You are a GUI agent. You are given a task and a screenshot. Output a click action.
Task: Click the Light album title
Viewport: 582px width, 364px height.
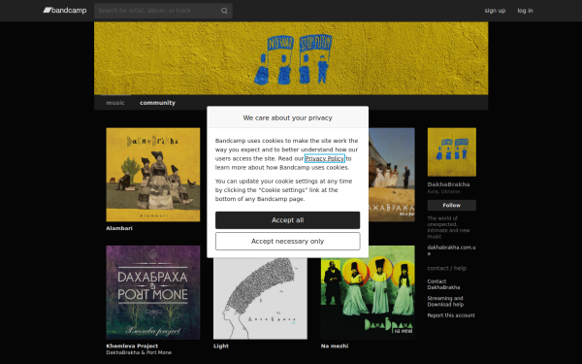click(x=221, y=346)
